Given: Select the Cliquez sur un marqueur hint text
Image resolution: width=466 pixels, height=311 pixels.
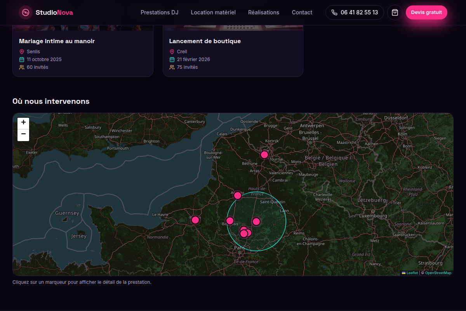Looking at the screenshot, I should point(82,282).
